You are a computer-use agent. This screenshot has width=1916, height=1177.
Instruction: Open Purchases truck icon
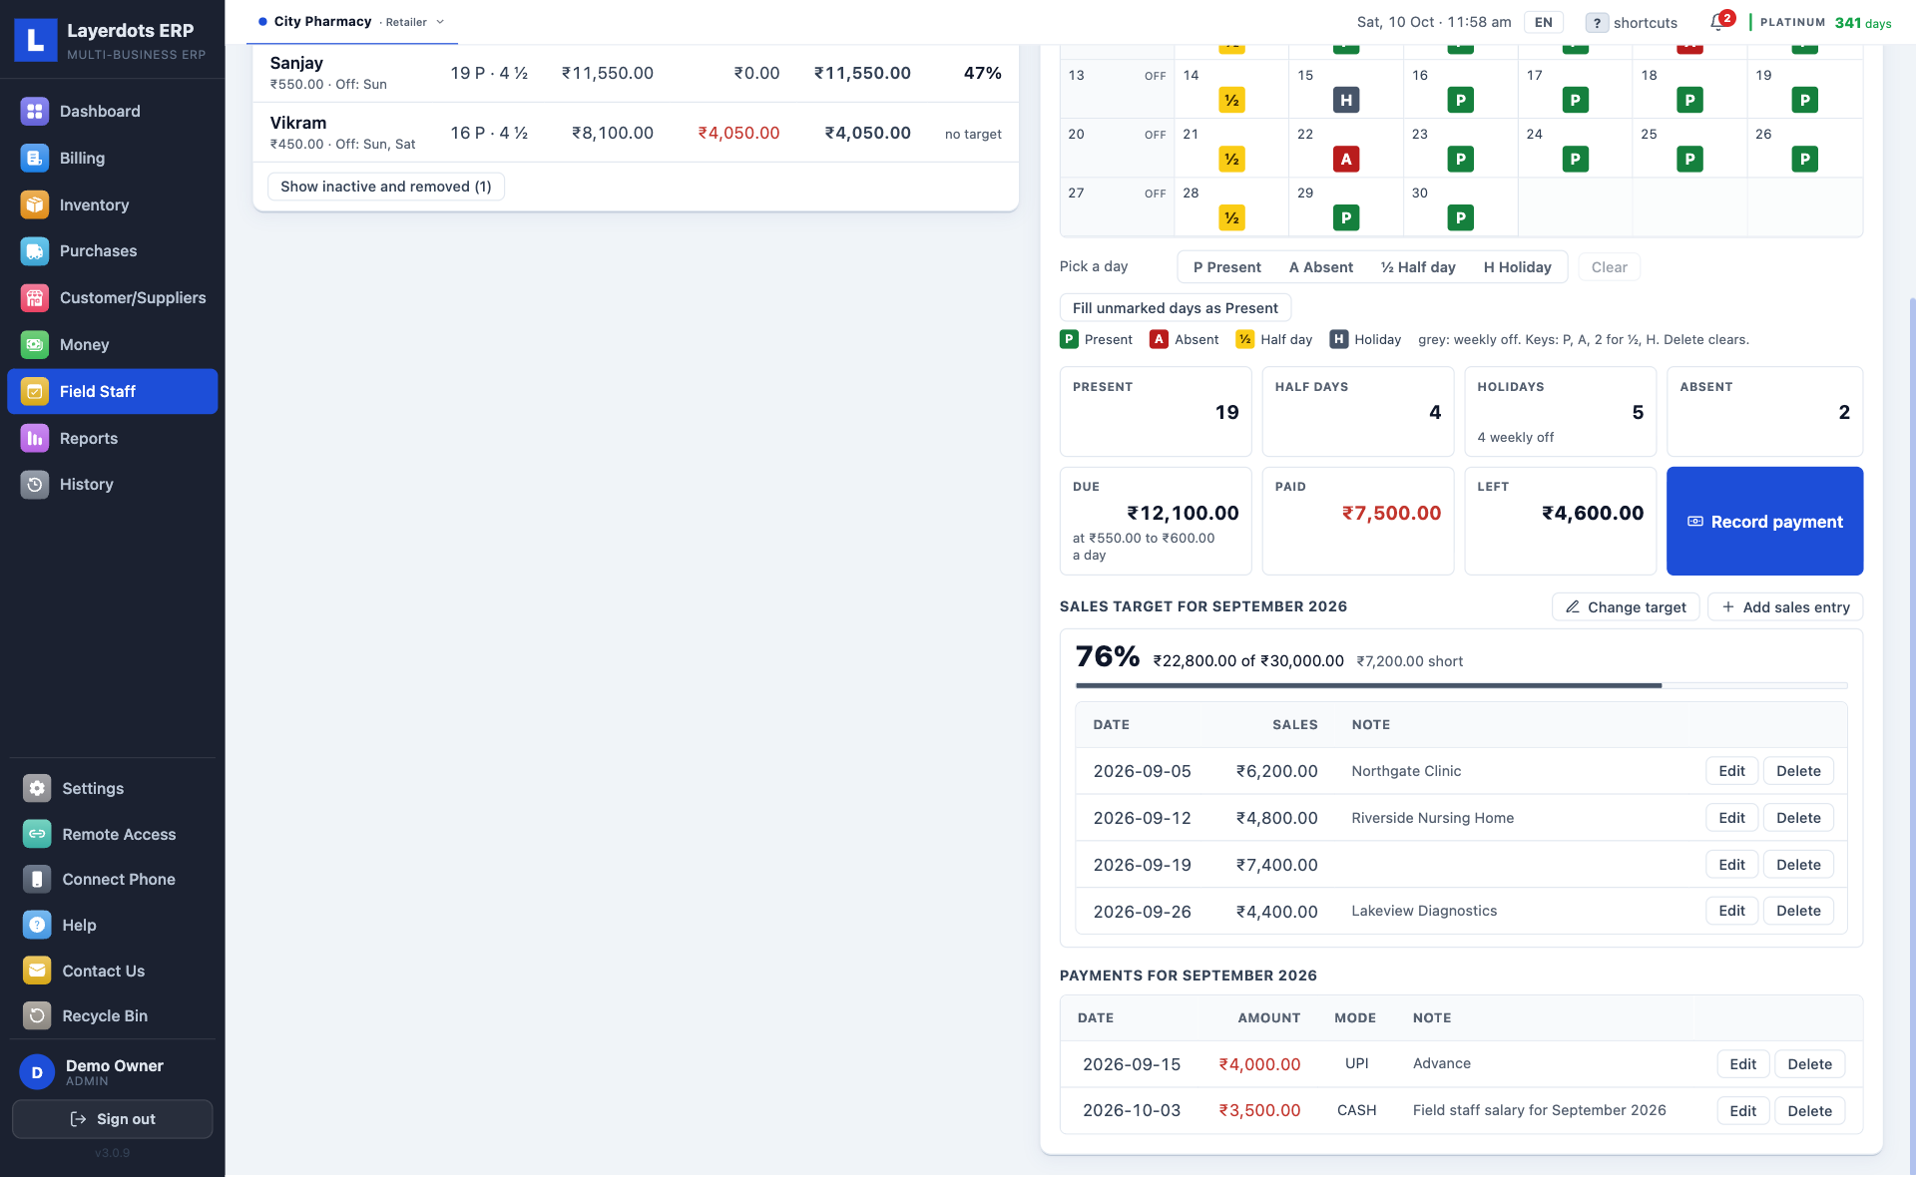tap(35, 251)
